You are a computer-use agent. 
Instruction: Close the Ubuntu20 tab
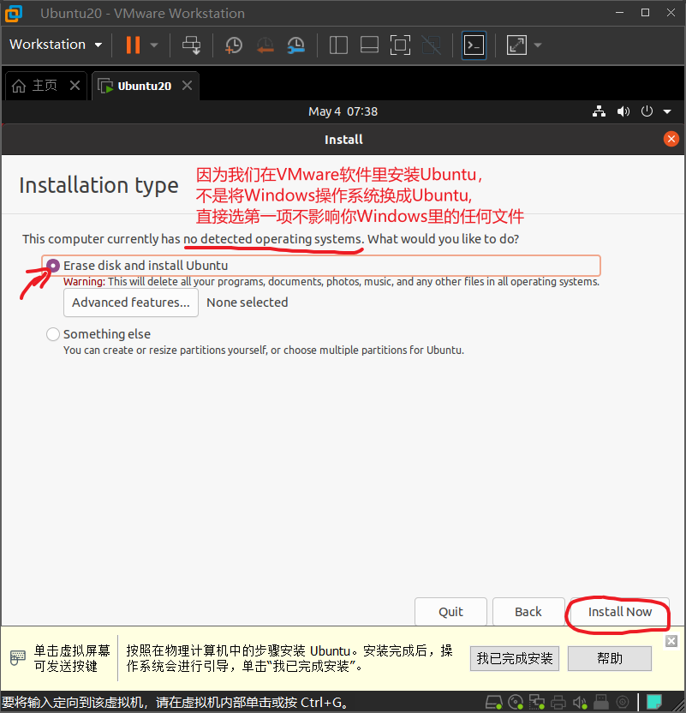pos(188,85)
